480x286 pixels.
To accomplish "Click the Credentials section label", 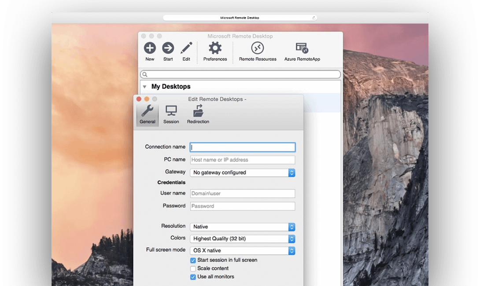I will [171, 182].
